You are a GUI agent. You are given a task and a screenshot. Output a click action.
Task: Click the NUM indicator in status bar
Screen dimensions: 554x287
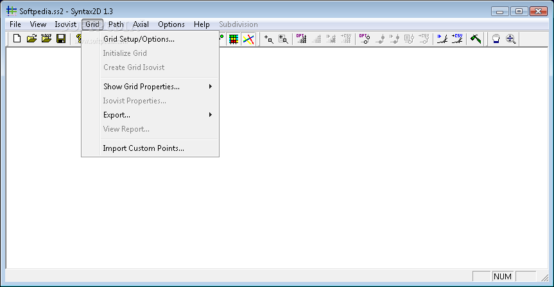click(503, 276)
